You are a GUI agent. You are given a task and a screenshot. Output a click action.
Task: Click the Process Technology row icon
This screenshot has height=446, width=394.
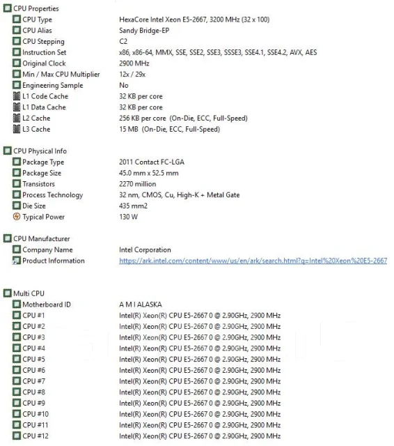click(x=17, y=194)
